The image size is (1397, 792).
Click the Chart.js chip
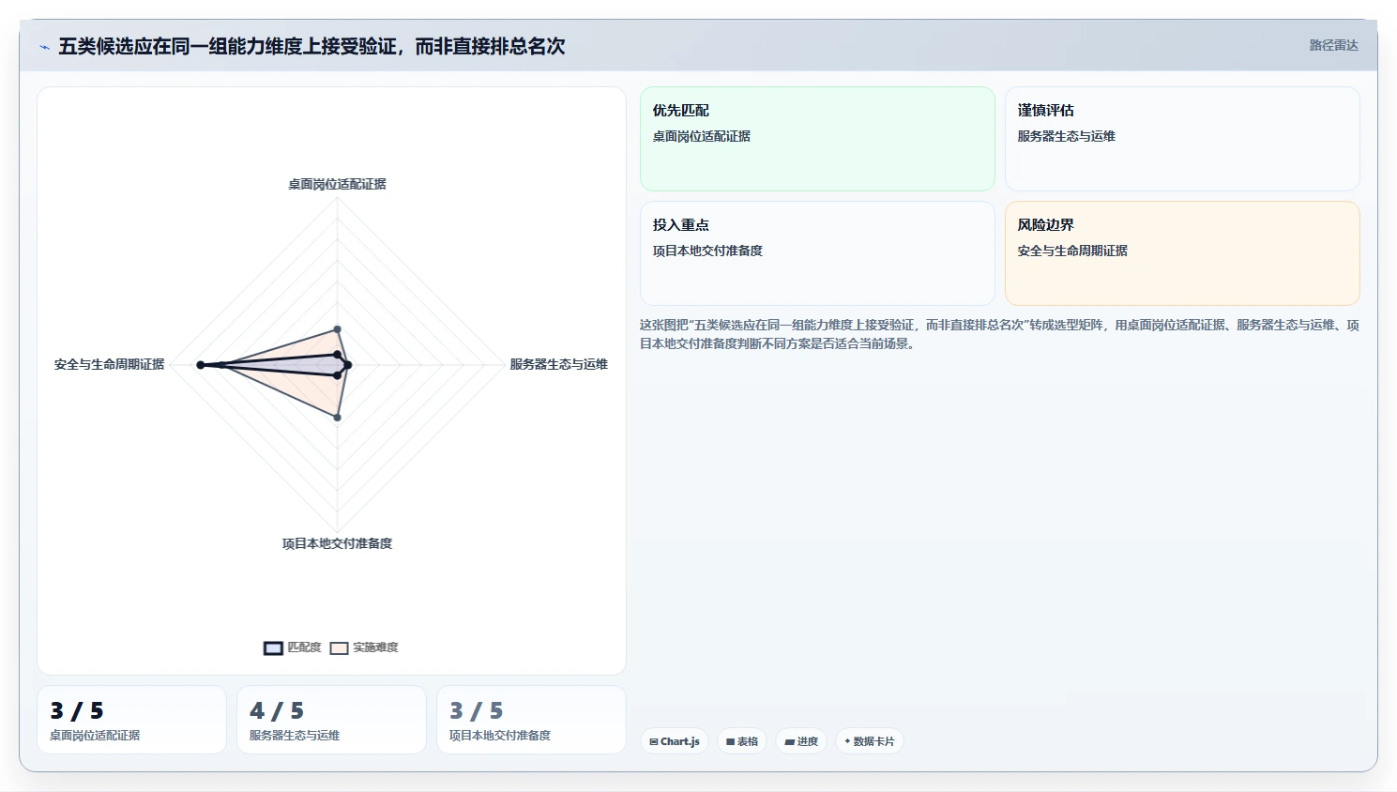click(675, 741)
